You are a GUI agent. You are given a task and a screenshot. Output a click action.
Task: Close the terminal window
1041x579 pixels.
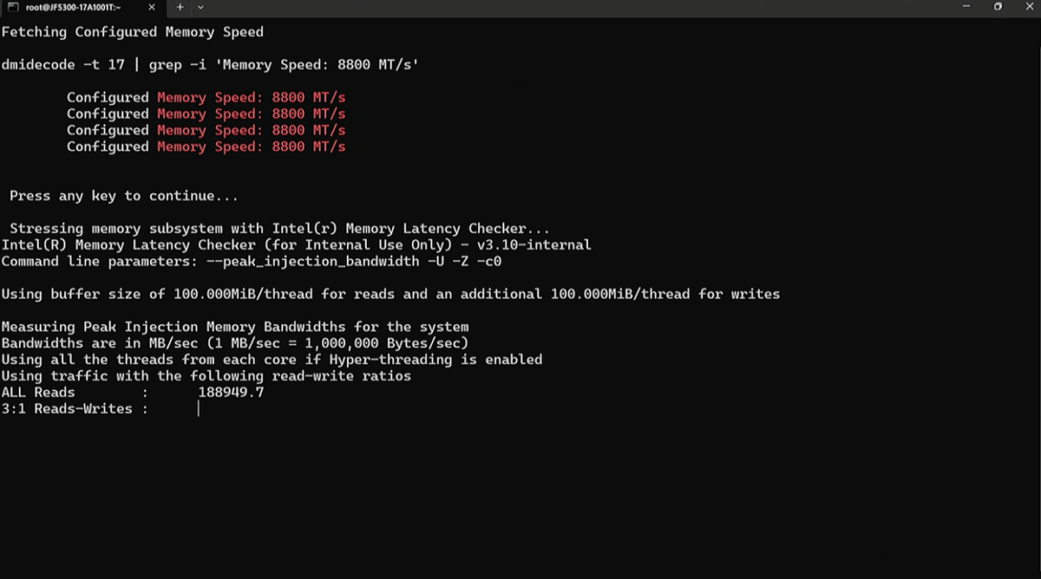coord(1027,7)
